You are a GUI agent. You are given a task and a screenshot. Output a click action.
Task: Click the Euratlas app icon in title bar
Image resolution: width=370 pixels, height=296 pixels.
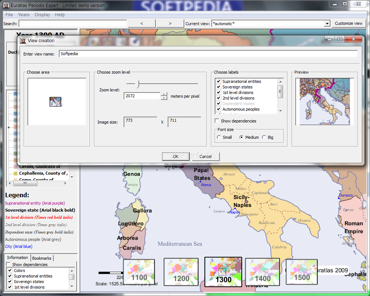pos(6,5)
